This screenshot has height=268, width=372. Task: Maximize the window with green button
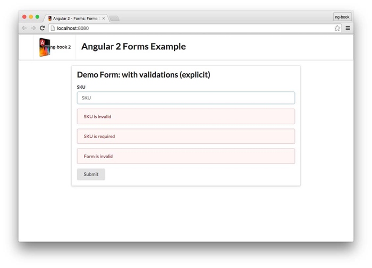click(x=37, y=17)
